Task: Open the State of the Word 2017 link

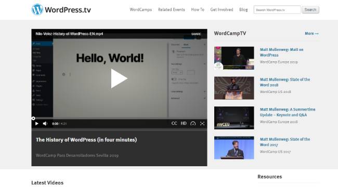Action: click(285, 142)
